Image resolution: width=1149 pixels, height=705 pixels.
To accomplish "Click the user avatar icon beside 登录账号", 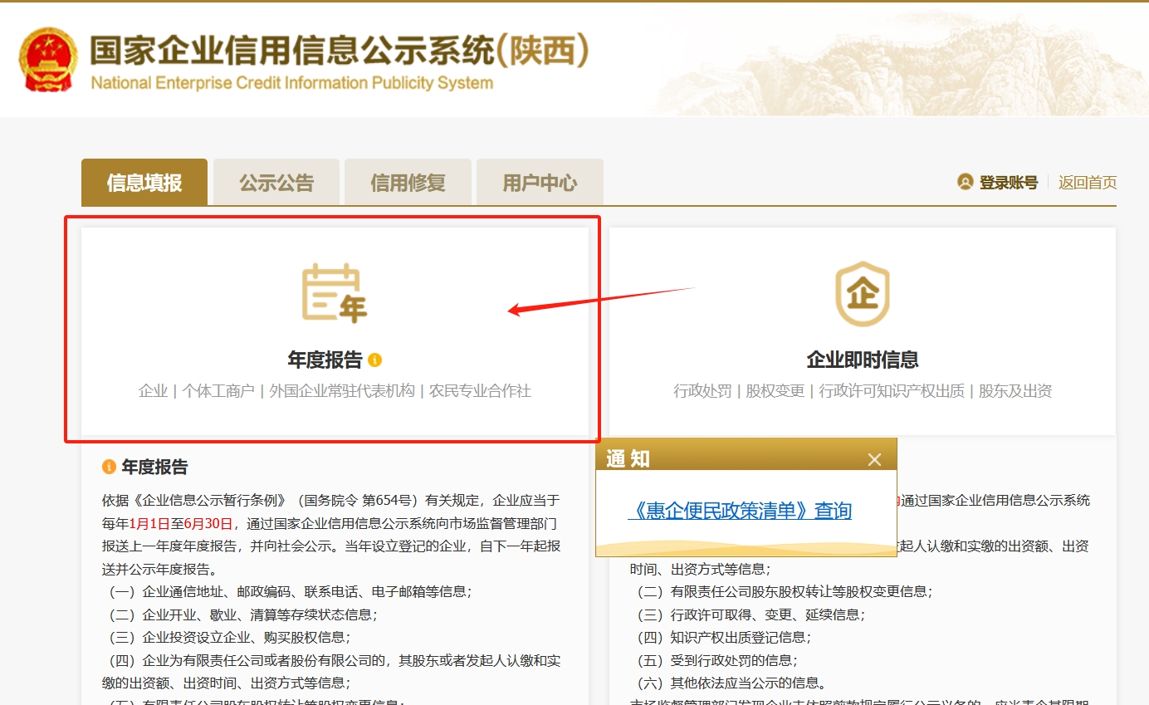I will coord(965,182).
